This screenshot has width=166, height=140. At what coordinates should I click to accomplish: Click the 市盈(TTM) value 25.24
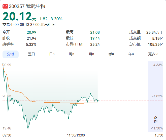click(95, 44)
